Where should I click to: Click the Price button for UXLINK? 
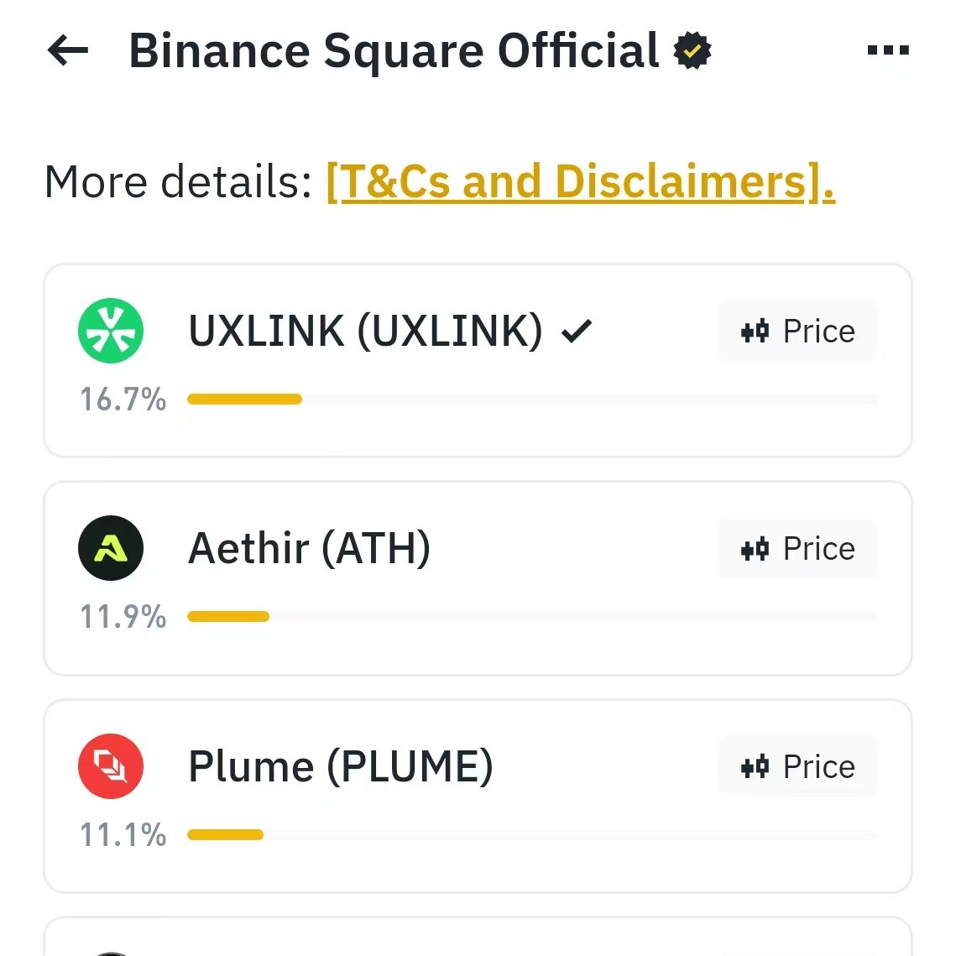[x=797, y=331]
